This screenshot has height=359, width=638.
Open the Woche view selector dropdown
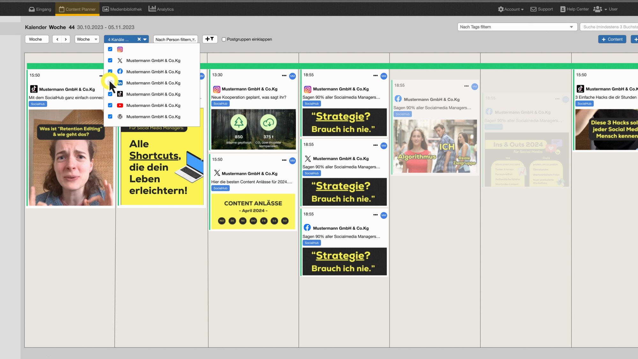87,39
